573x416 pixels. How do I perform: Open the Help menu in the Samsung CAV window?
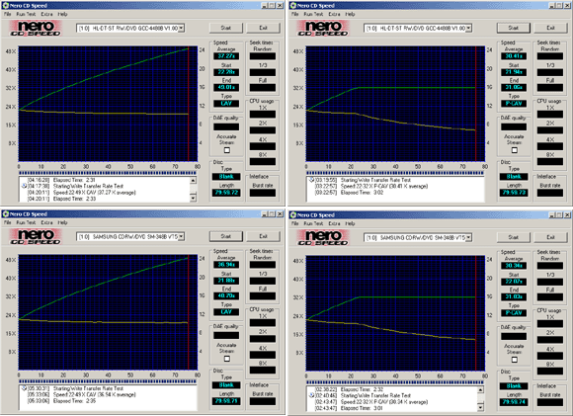[62, 222]
